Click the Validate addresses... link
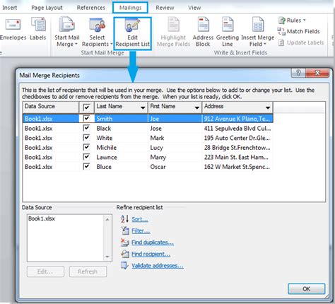Viewport: 335px width, 304px height. click(x=158, y=266)
